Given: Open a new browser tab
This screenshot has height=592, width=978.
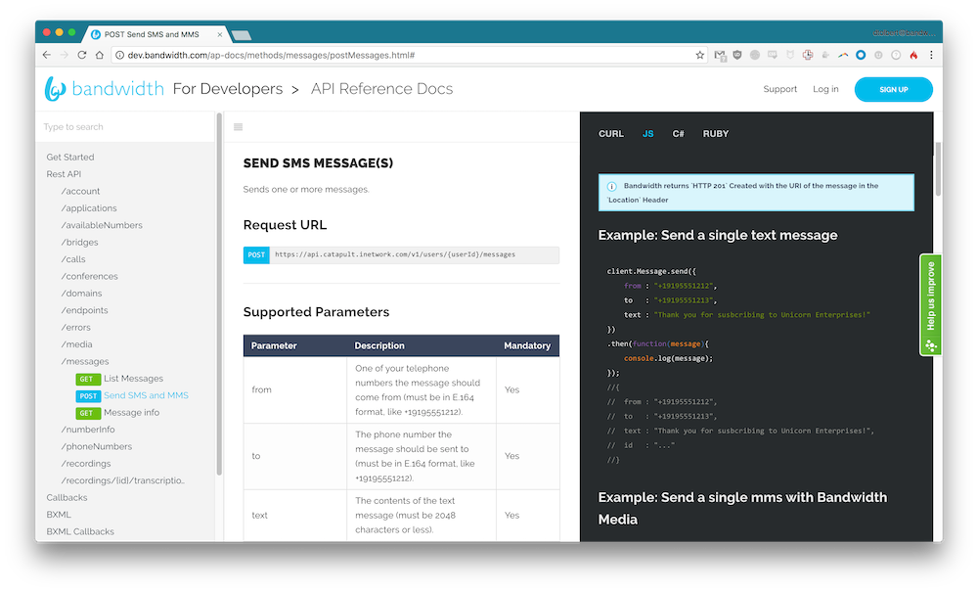Looking at the screenshot, I should pyautogui.click(x=242, y=35).
